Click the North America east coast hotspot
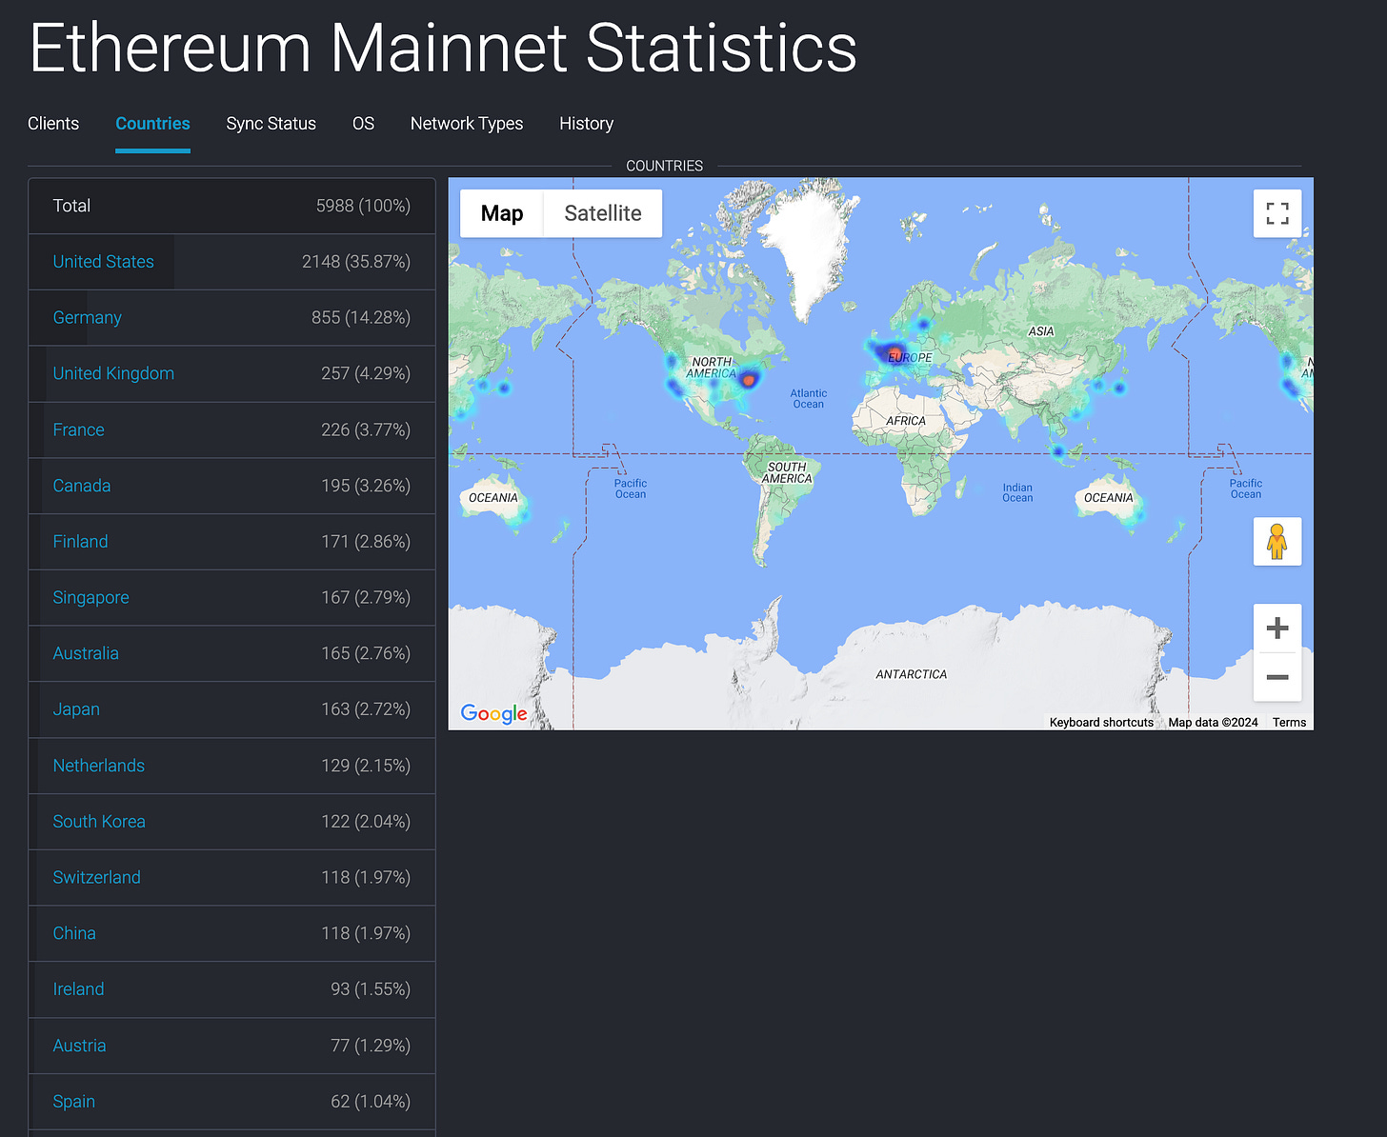 tap(749, 380)
